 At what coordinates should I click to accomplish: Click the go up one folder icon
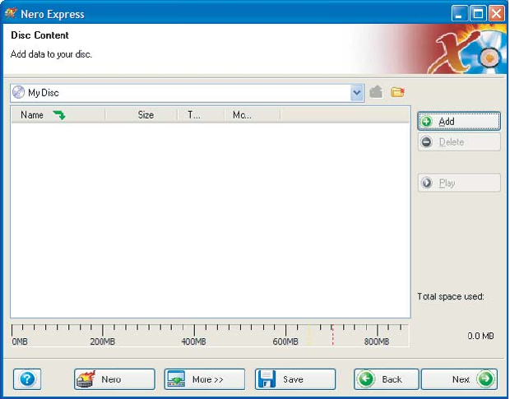(376, 92)
